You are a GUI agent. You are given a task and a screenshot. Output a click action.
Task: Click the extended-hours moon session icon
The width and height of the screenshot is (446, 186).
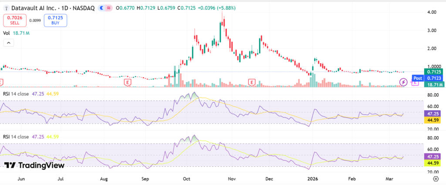pyautogui.click(x=101, y=8)
